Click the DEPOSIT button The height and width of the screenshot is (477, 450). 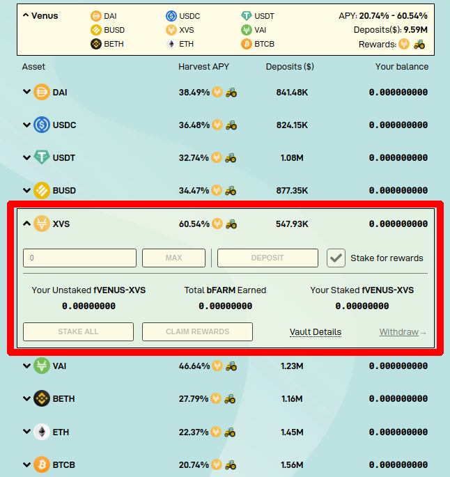coord(267,258)
